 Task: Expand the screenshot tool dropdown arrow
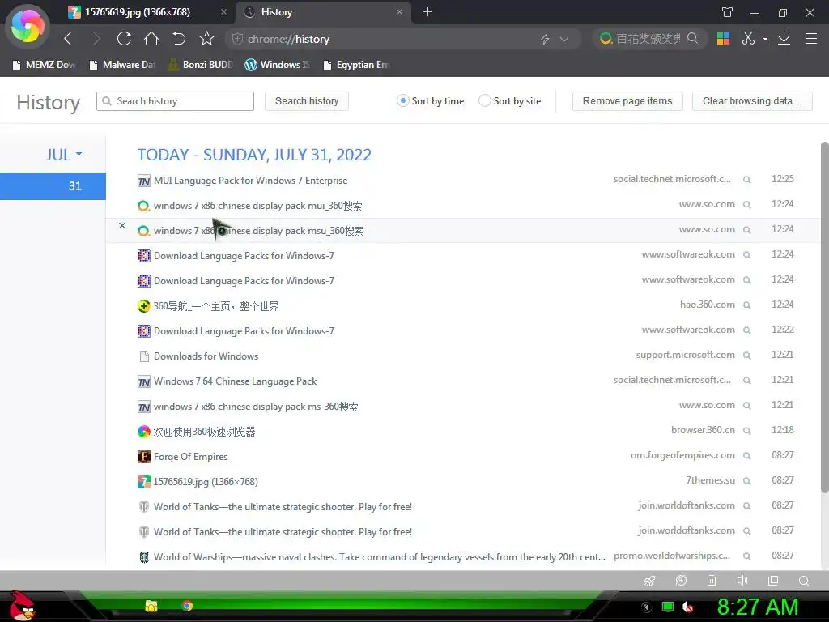click(x=765, y=39)
